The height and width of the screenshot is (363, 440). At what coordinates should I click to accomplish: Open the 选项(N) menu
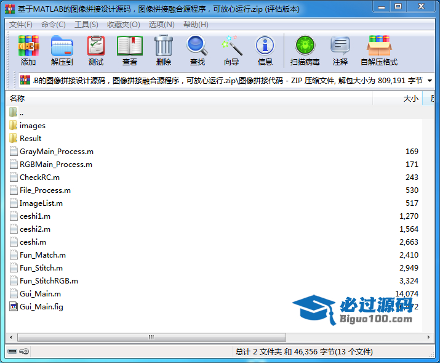click(x=162, y=25)
